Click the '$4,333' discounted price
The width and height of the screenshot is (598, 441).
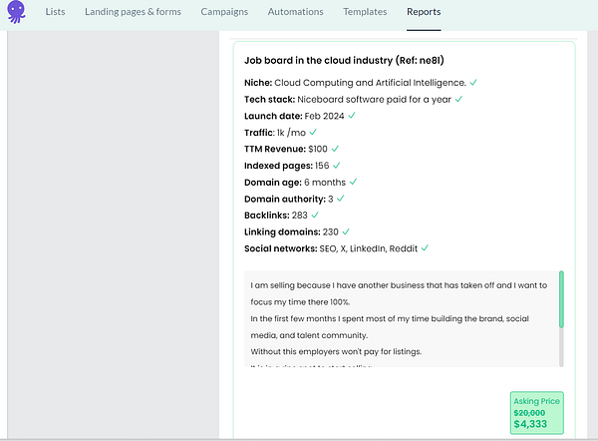(x=530, y=424)
